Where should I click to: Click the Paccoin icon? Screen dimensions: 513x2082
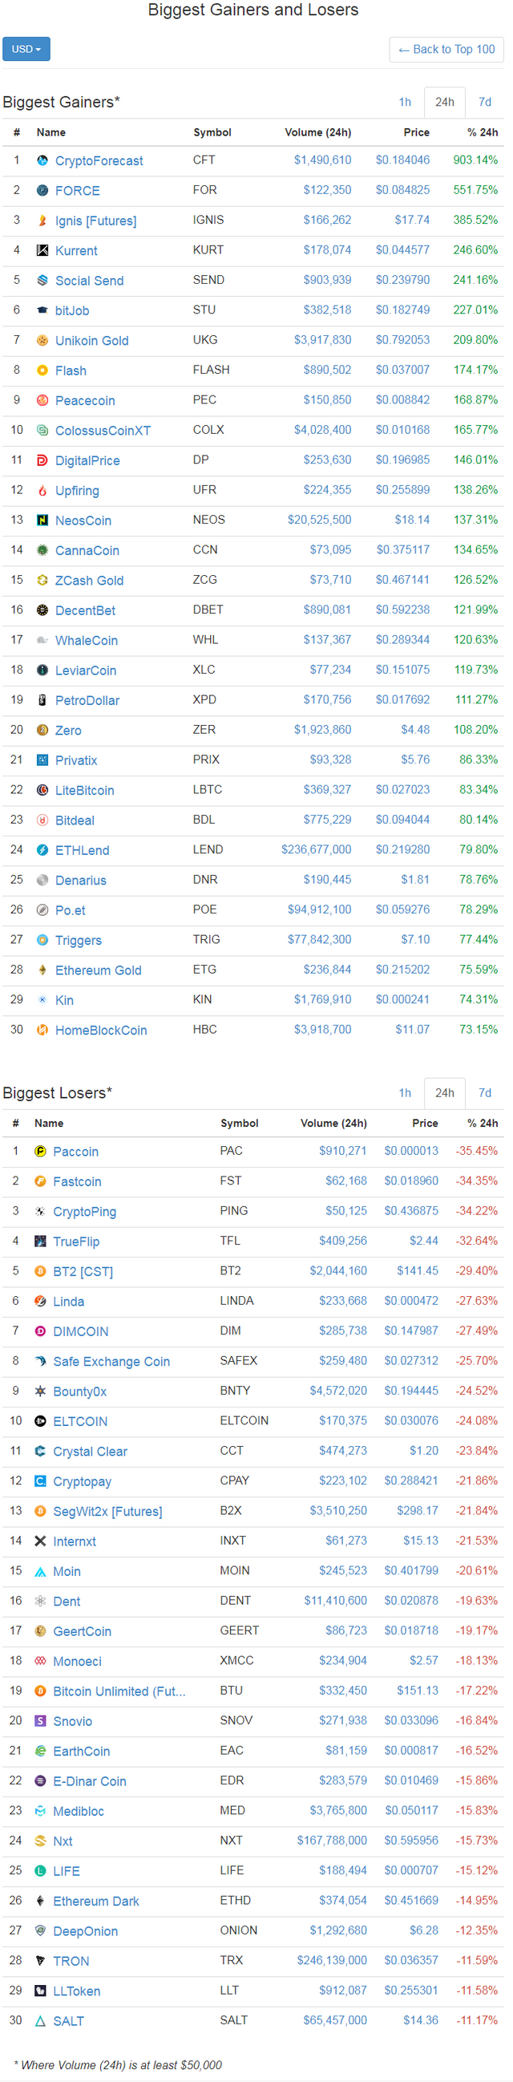40,1152
